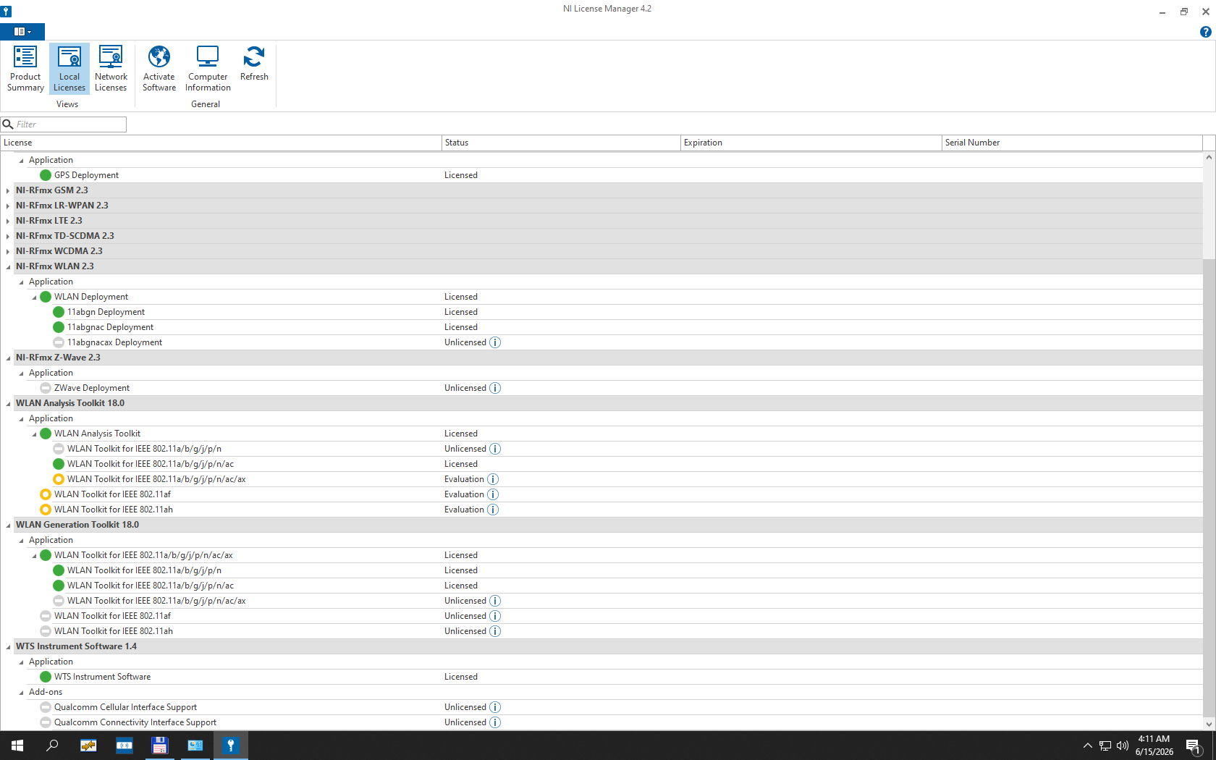Collapse the WLAN Analysis Toolkit 18.0 node
Screen dimensions: 1216x760
tap(8, 404)
